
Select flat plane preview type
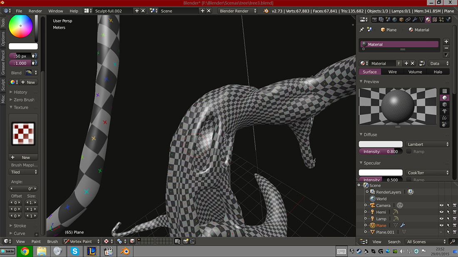coord(445,91)
